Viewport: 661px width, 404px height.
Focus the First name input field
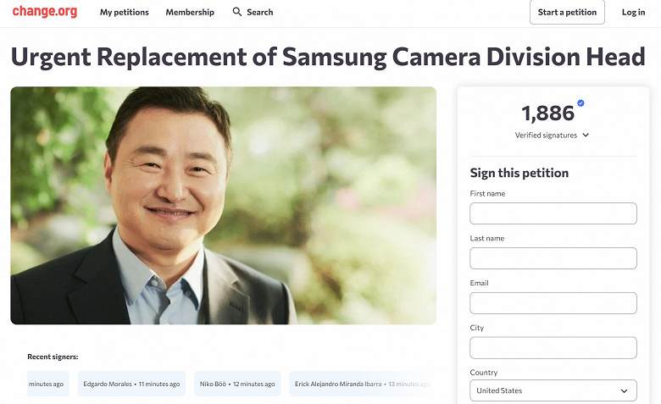coord(553,213)
